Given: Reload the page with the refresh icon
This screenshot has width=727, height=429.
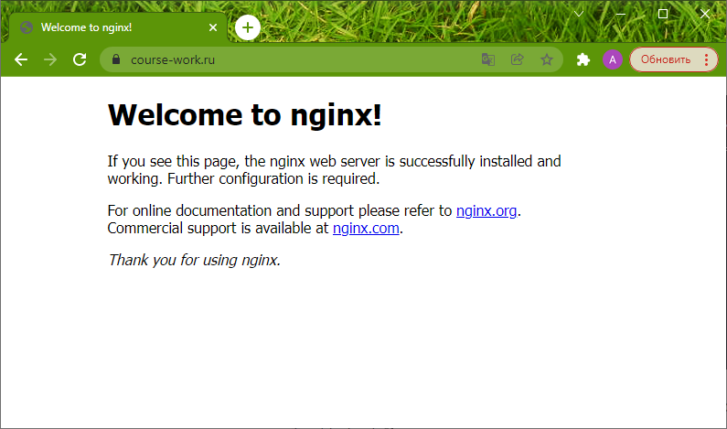Looking at the screenshot, I should 80,59.
